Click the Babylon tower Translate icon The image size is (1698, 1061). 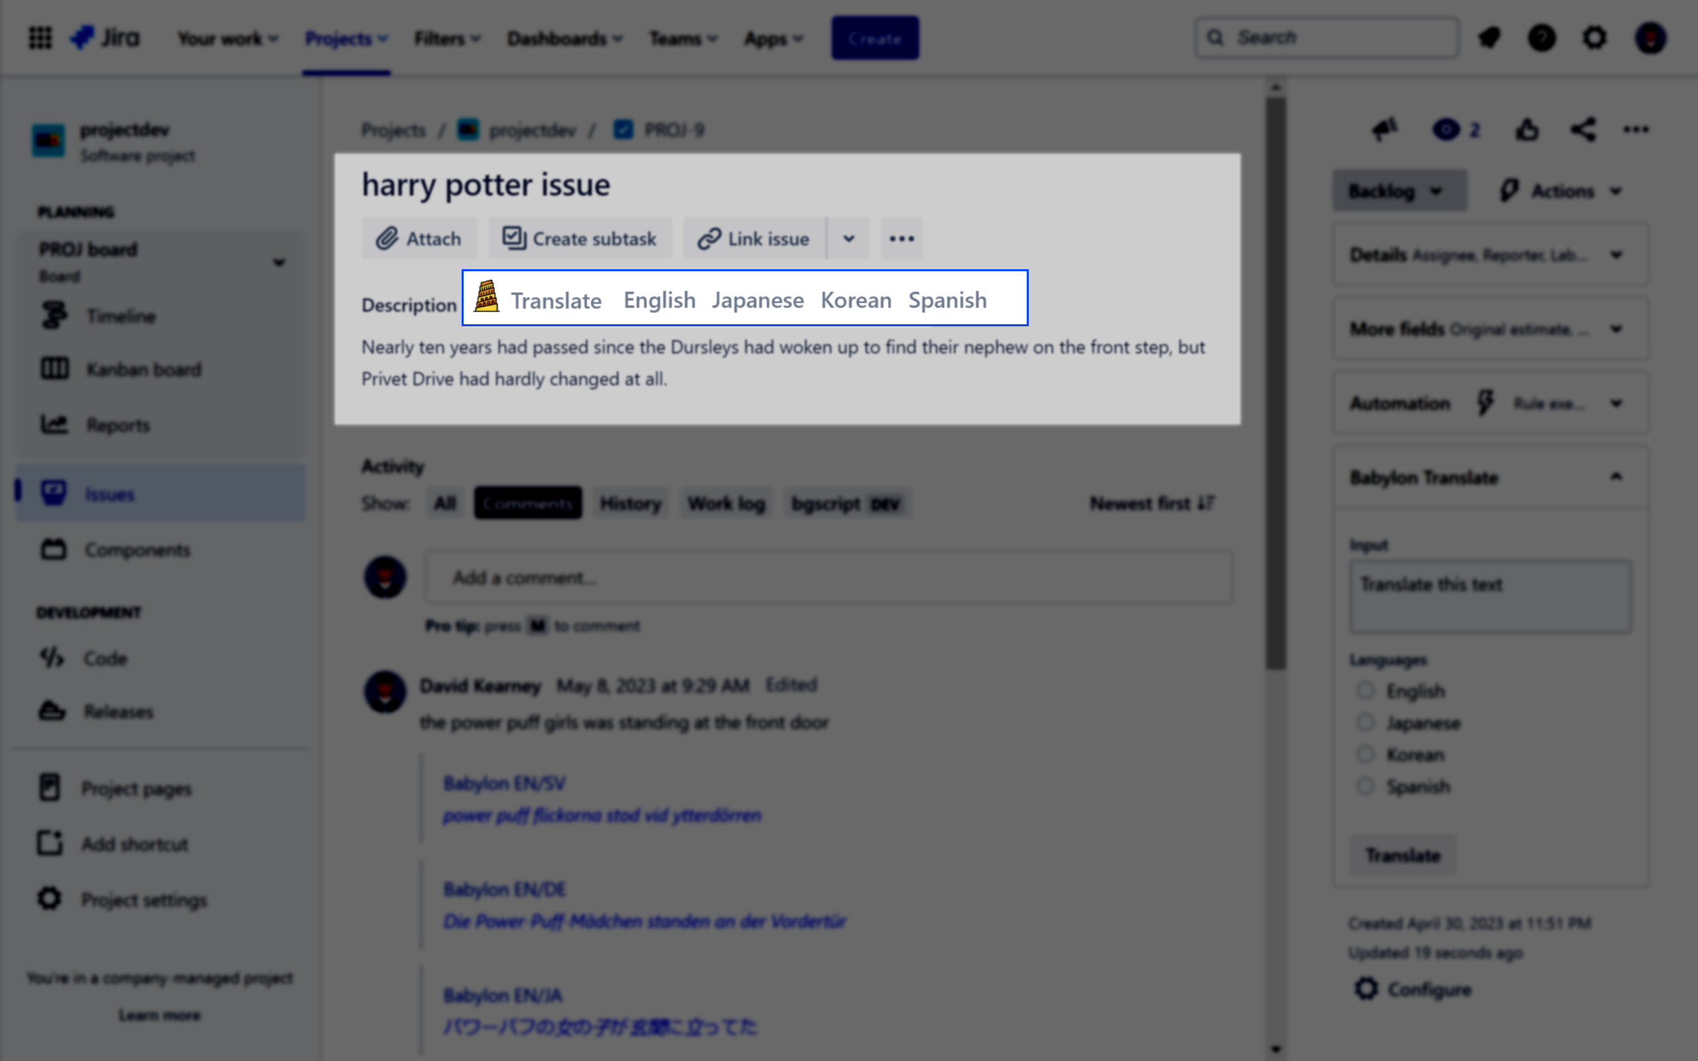[x=486, y=297]
